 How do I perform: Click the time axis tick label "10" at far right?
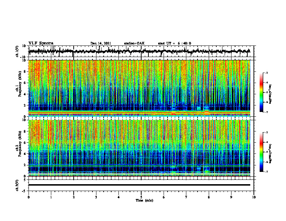(x=254, y=197)
